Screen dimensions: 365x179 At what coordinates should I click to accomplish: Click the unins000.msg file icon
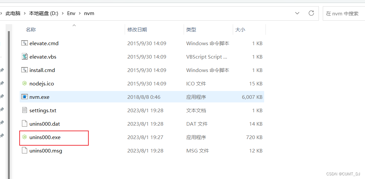pyautogui.click(x=25, y=151)
